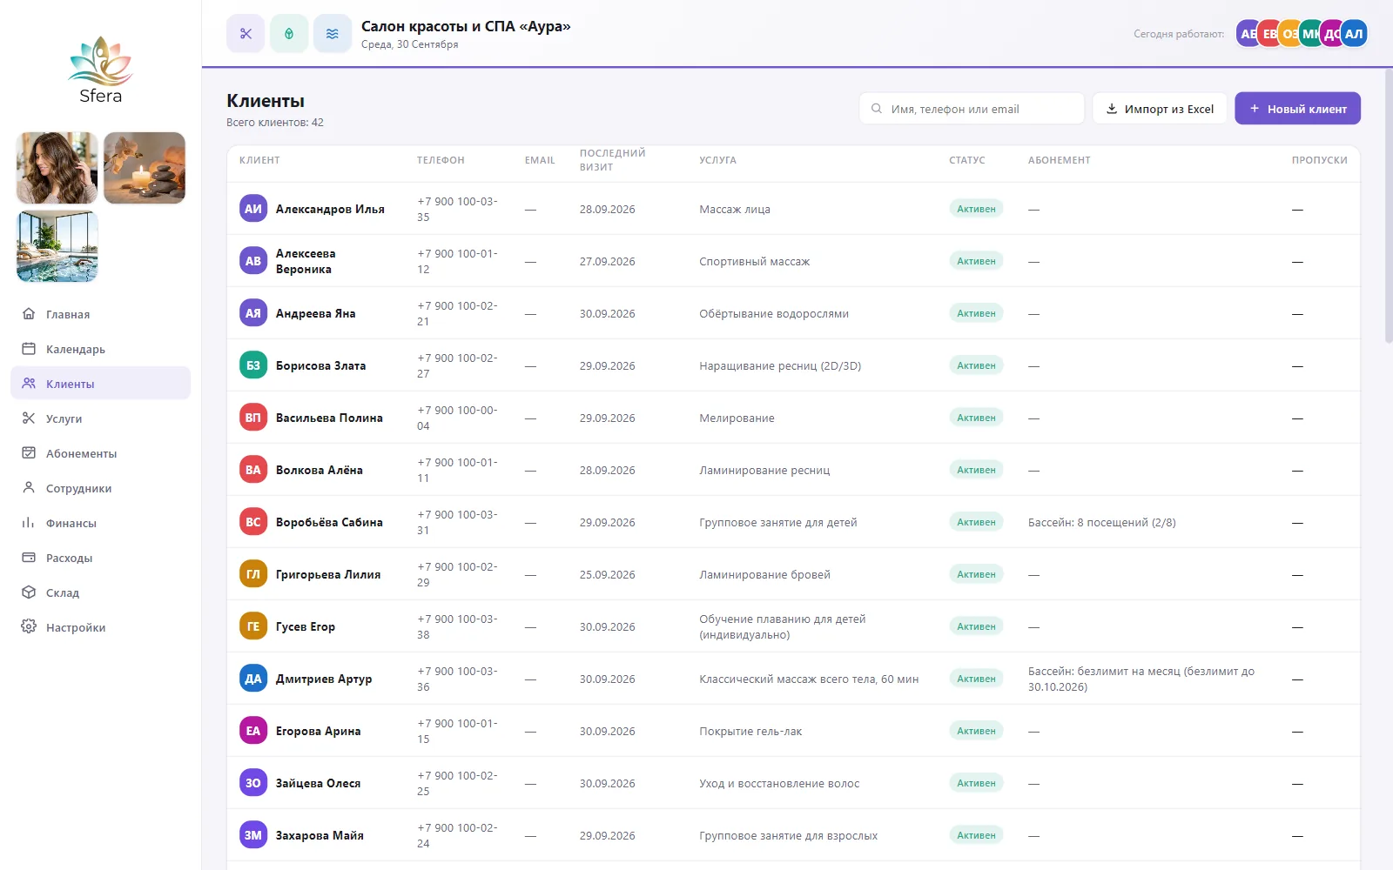Image resolution: width=1393 pixels, height=870 pixels.
Task: Click the Настройки gear icon
Action: [29, 627]
